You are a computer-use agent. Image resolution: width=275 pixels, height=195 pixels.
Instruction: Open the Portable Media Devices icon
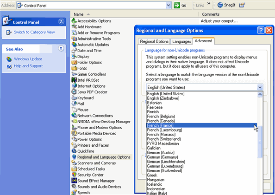(x=74, y=133)
